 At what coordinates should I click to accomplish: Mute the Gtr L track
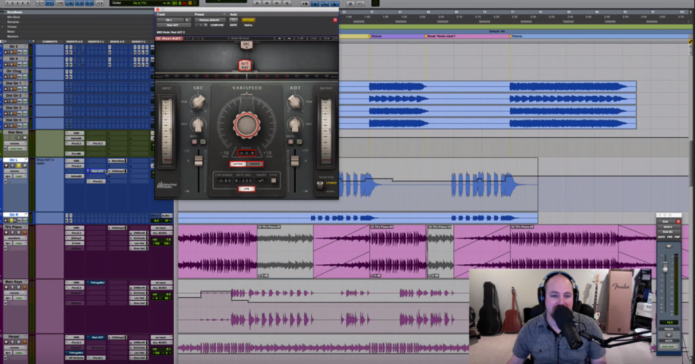25,166
